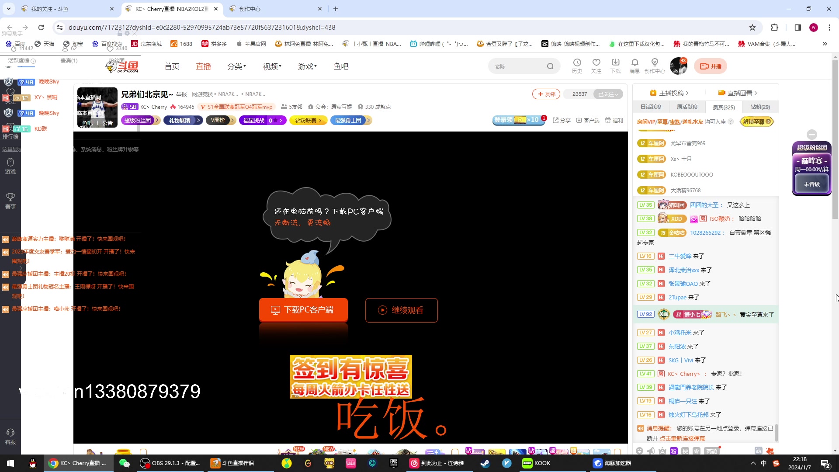
Task: Click the 赛事 trophy sidebar icon
Action: point(10,201)
